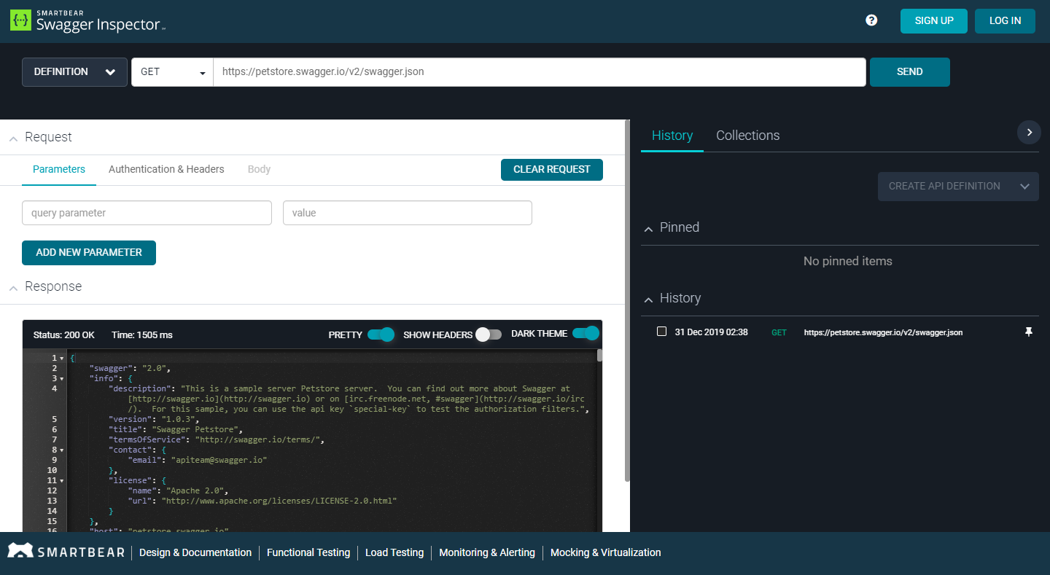Click the Status: 200 OK text
Image resolution: width=1050 pixels, height=575 pixels.
click(x=64, y=335)
